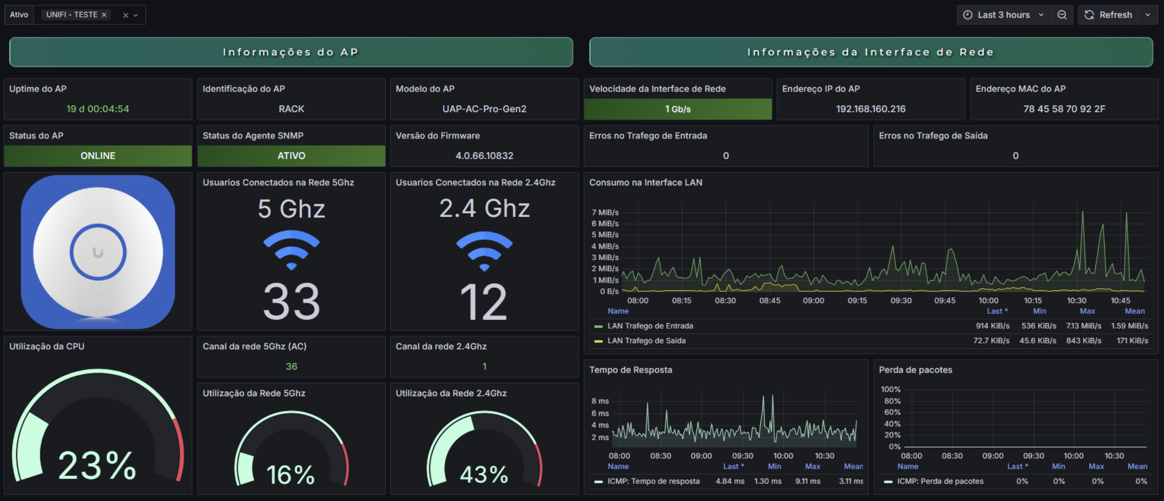1164x501 pixels.
Task: Sort Perda de pacotes legend by Mean
Action: pos(1137,467)
